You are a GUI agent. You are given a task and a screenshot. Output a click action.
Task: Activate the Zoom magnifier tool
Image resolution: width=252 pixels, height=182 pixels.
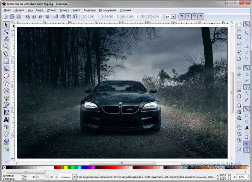point(6,46)
